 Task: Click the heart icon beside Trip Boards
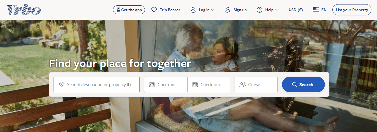click(154, 10)
